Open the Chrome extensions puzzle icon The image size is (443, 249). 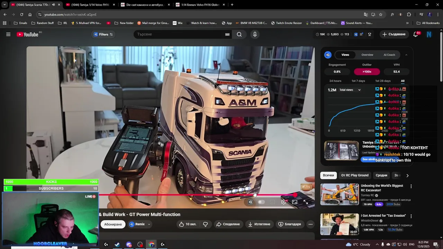click(x=409, y=15)
